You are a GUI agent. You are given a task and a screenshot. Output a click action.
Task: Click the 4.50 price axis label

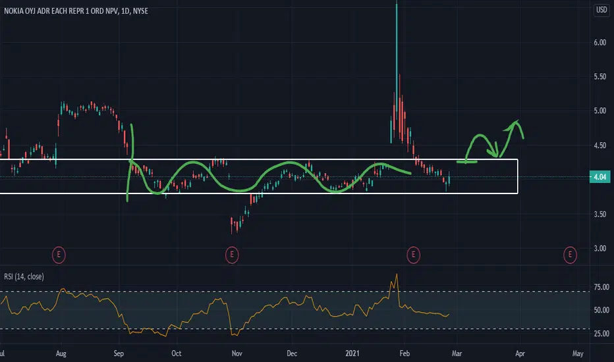point(600,145)
